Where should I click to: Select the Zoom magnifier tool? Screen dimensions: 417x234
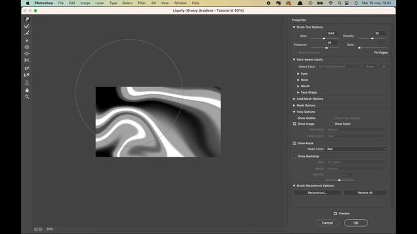(27, 97)
